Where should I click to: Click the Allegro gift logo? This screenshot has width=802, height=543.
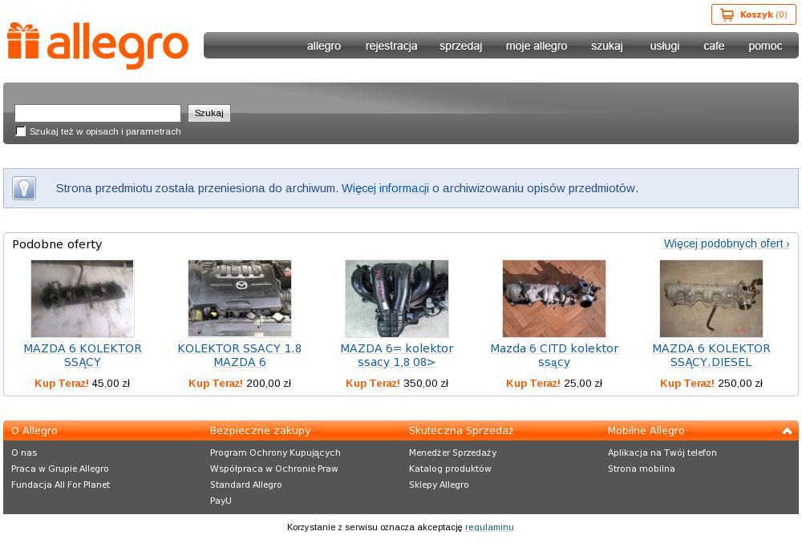[98, 46]
